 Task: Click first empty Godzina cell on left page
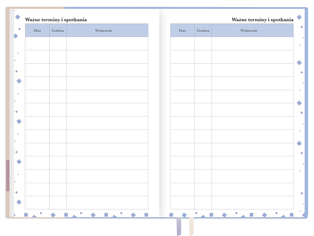[58, 44]
